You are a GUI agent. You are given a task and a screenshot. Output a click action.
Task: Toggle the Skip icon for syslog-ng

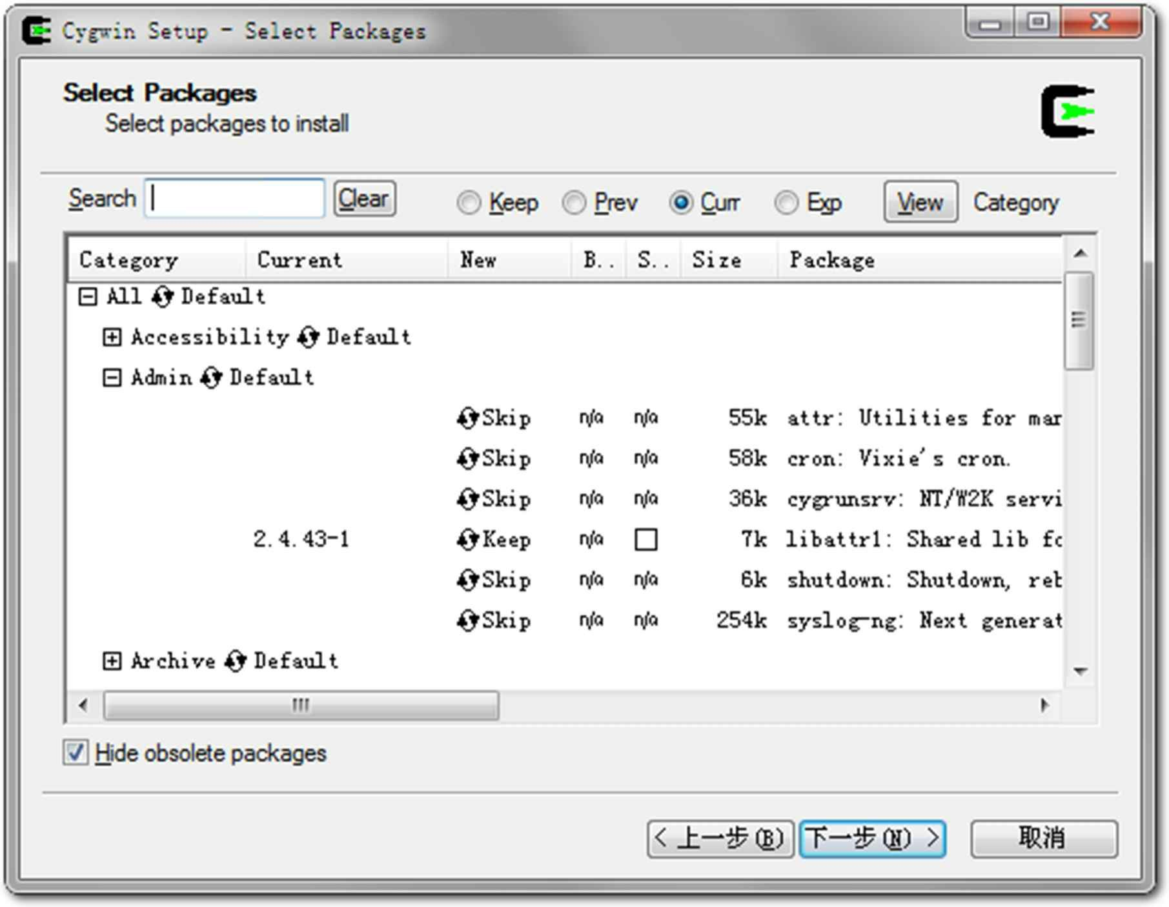tap(467, 621)
